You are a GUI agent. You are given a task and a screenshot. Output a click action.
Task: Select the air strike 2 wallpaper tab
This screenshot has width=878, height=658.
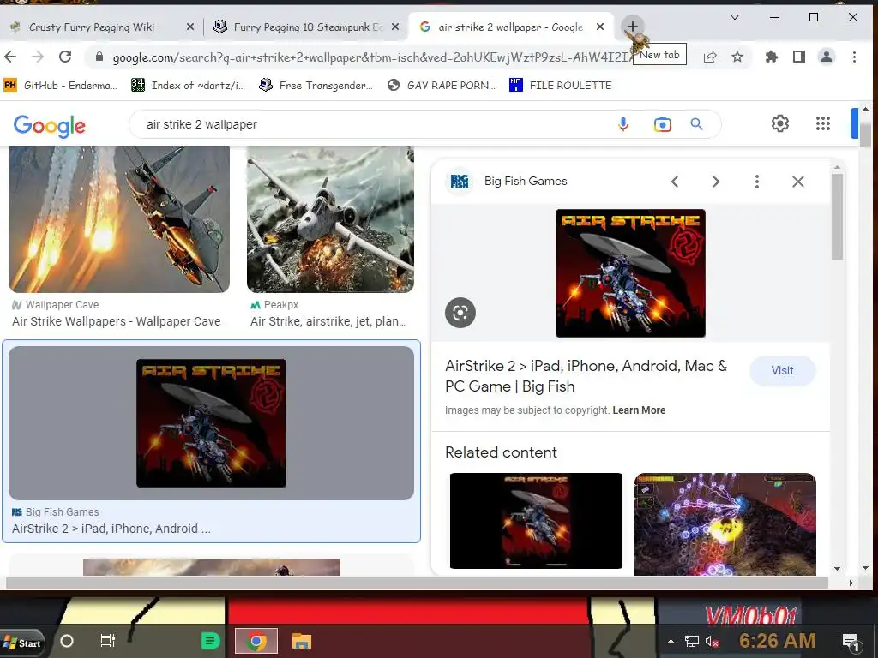click(x=510, y=27)
